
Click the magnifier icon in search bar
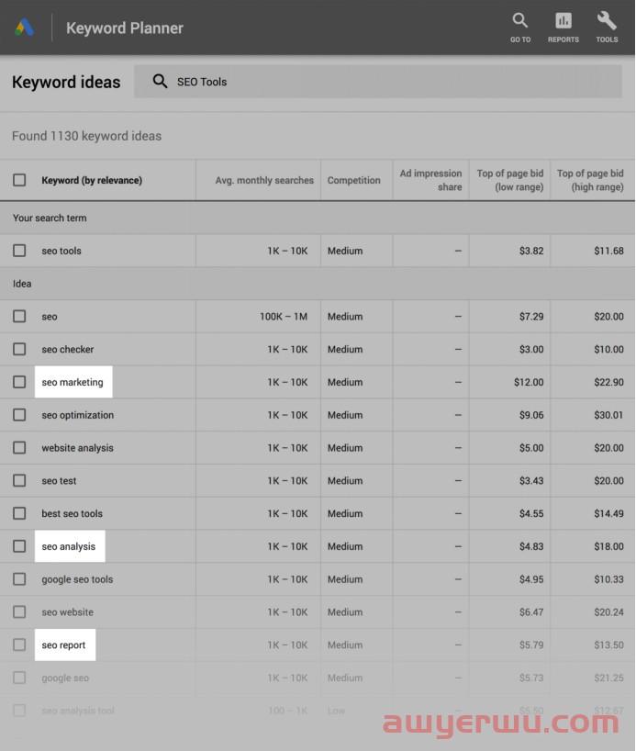(x=161, y=82)
